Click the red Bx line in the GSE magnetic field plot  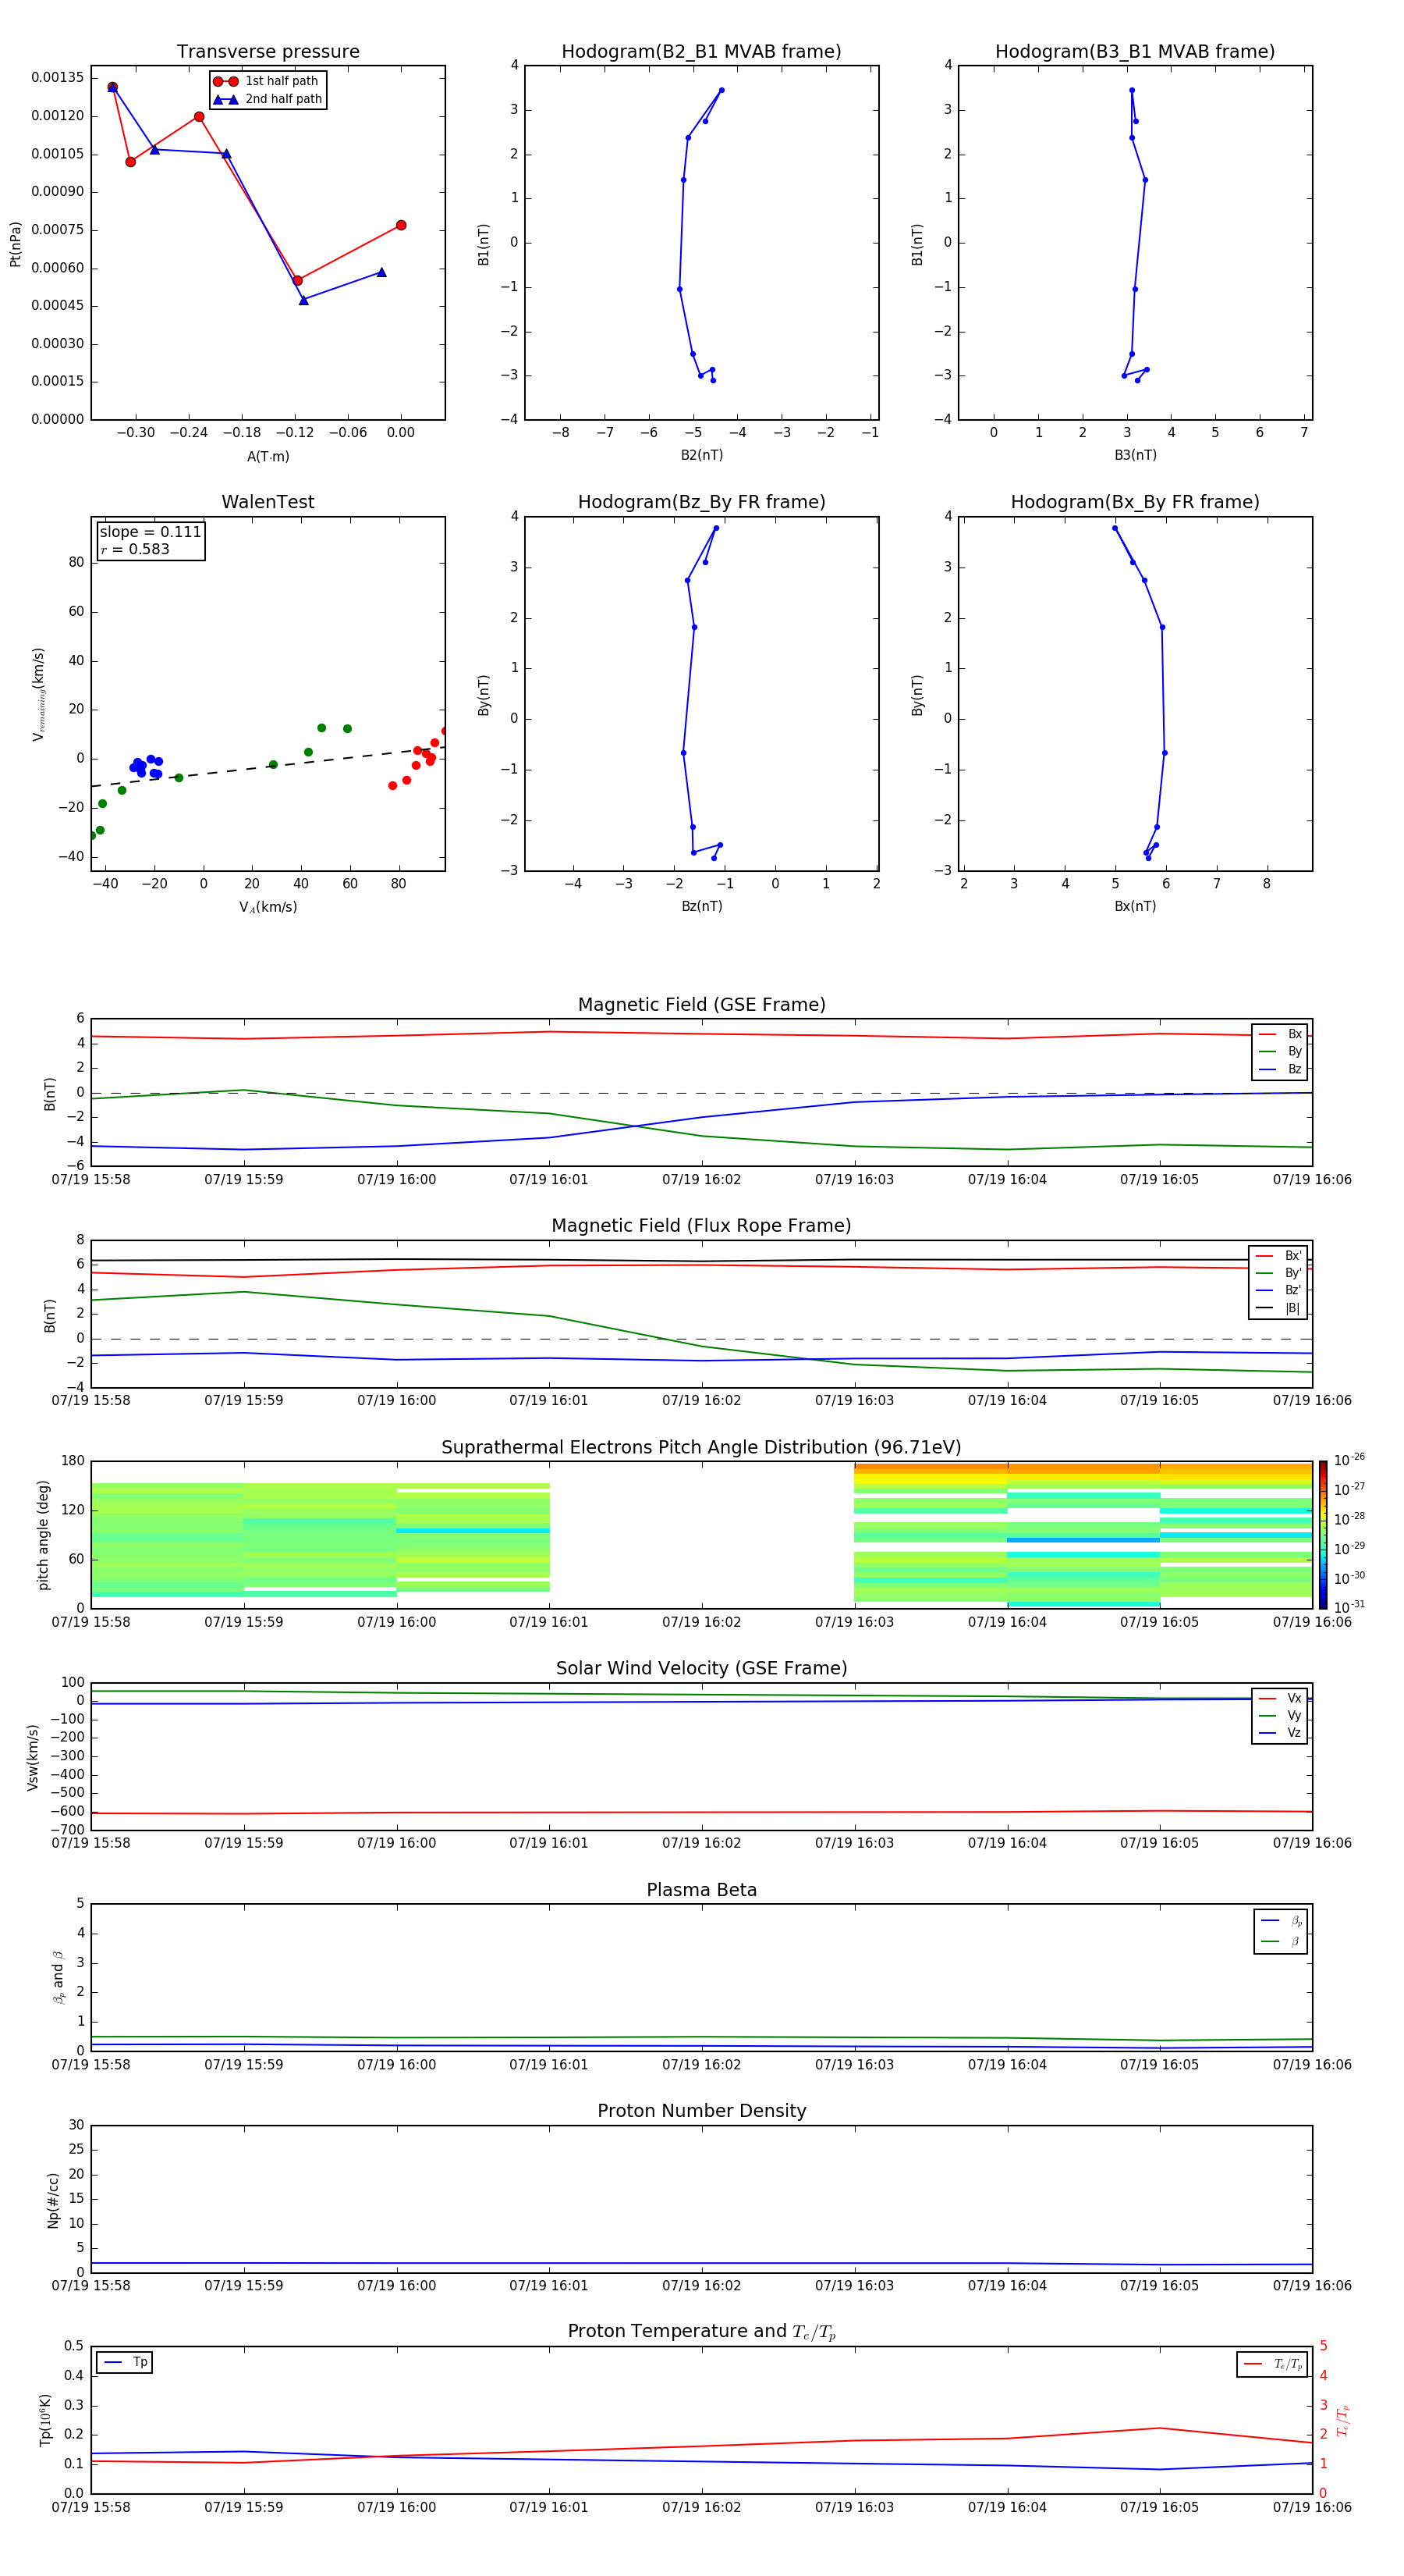701,1034
